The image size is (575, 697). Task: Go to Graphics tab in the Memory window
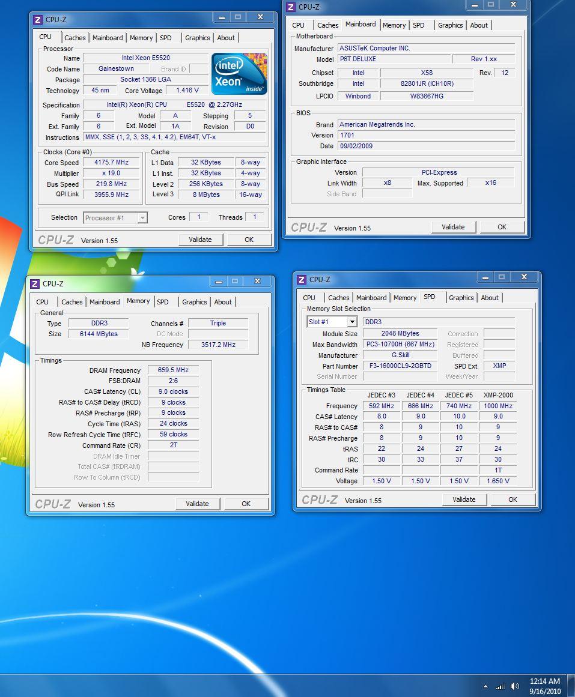(x=195, y=302)
